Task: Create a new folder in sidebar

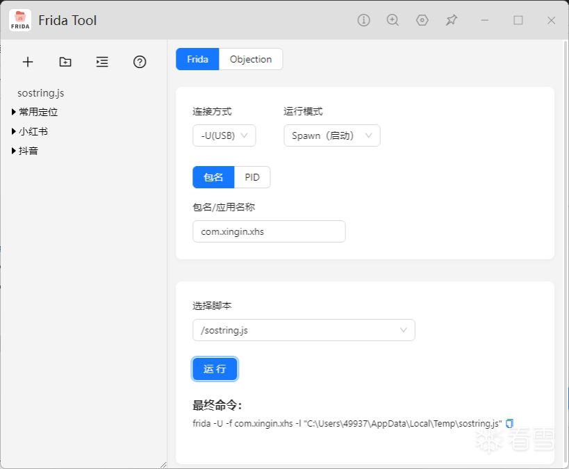Action: (x=65, y=62)
